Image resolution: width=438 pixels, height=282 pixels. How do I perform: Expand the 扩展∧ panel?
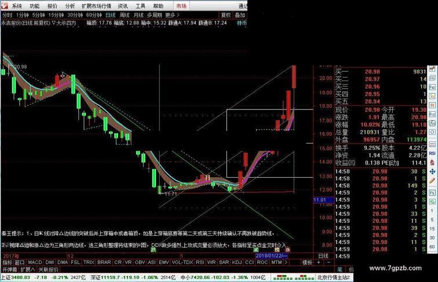pos(28,270)
